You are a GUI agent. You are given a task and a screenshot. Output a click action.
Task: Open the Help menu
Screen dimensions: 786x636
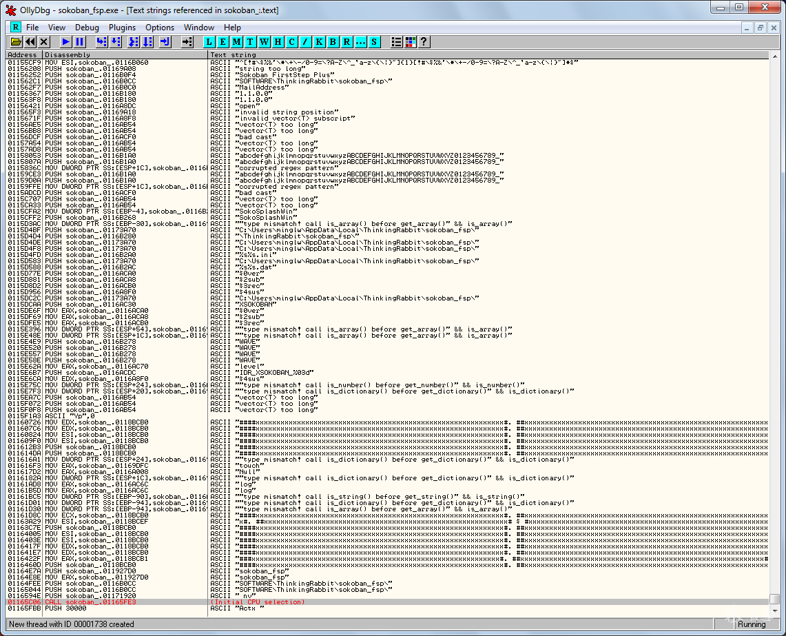coord(232,28)
